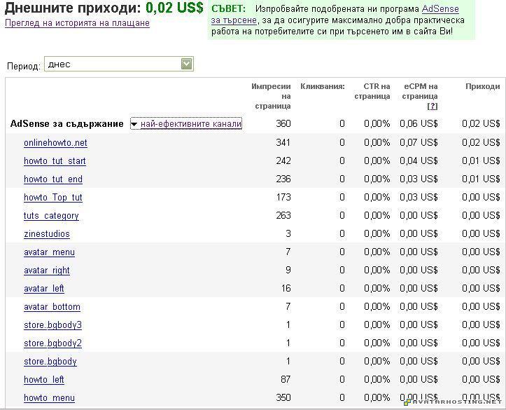
Task: Open the avatar_menu channel link
Action: point(50,252)
